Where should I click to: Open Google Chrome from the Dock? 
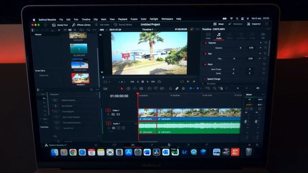pyautogui.click(x=73, y=152)
